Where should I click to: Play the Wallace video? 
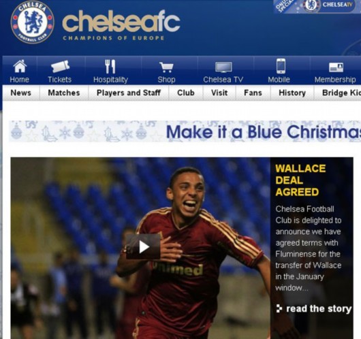click(143, 246)
